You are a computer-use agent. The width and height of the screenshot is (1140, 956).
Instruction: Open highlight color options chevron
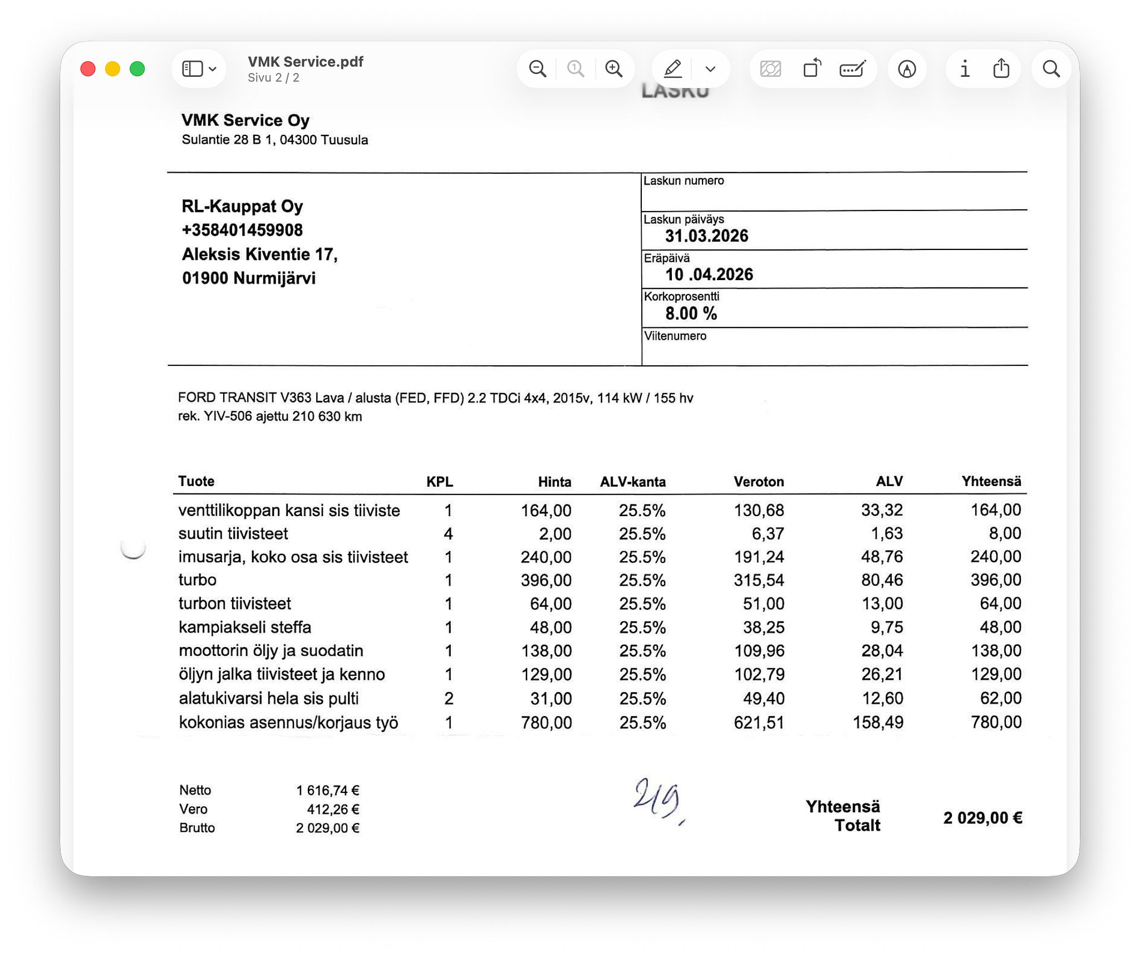tap(710, 69)
